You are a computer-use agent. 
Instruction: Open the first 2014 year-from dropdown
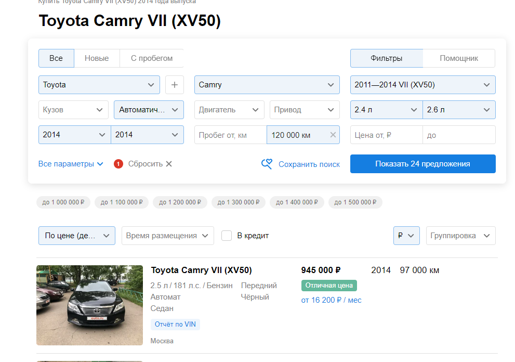click(75, 135)
